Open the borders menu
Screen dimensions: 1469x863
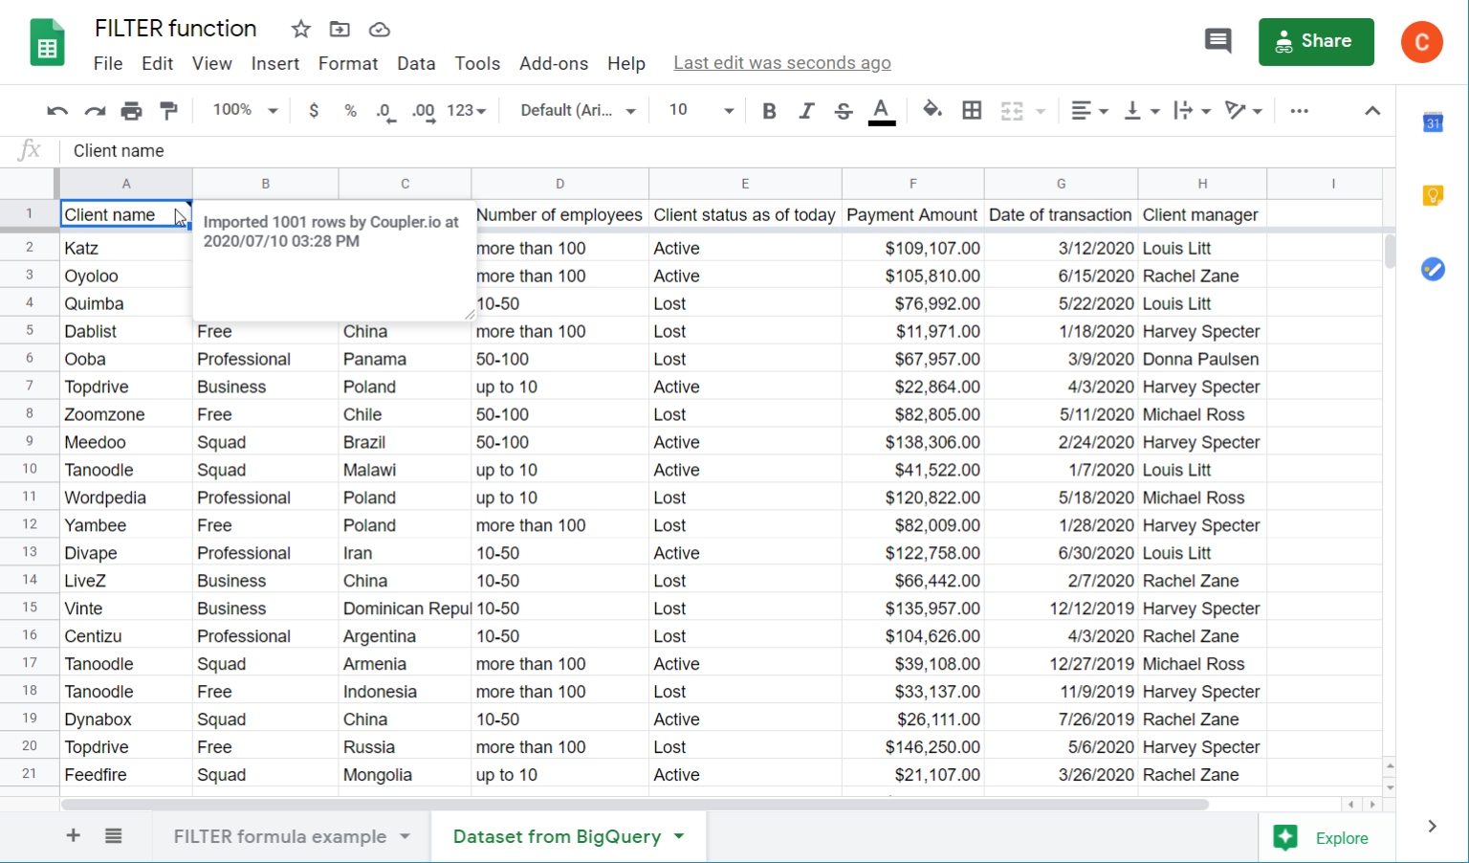[972, 110]
